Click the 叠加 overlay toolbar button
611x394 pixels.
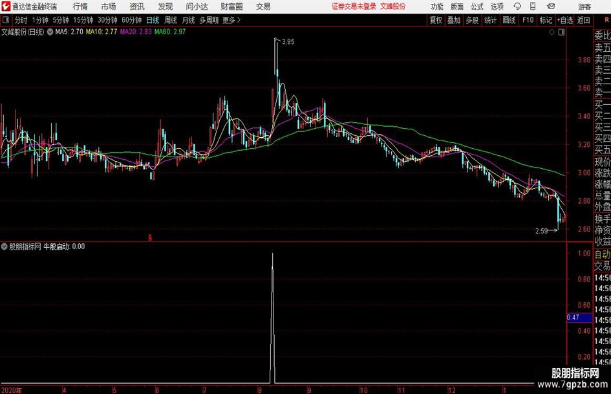click(x=454, y=20)
